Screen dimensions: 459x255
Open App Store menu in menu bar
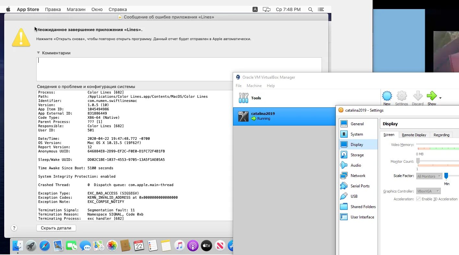coord(28,9)
